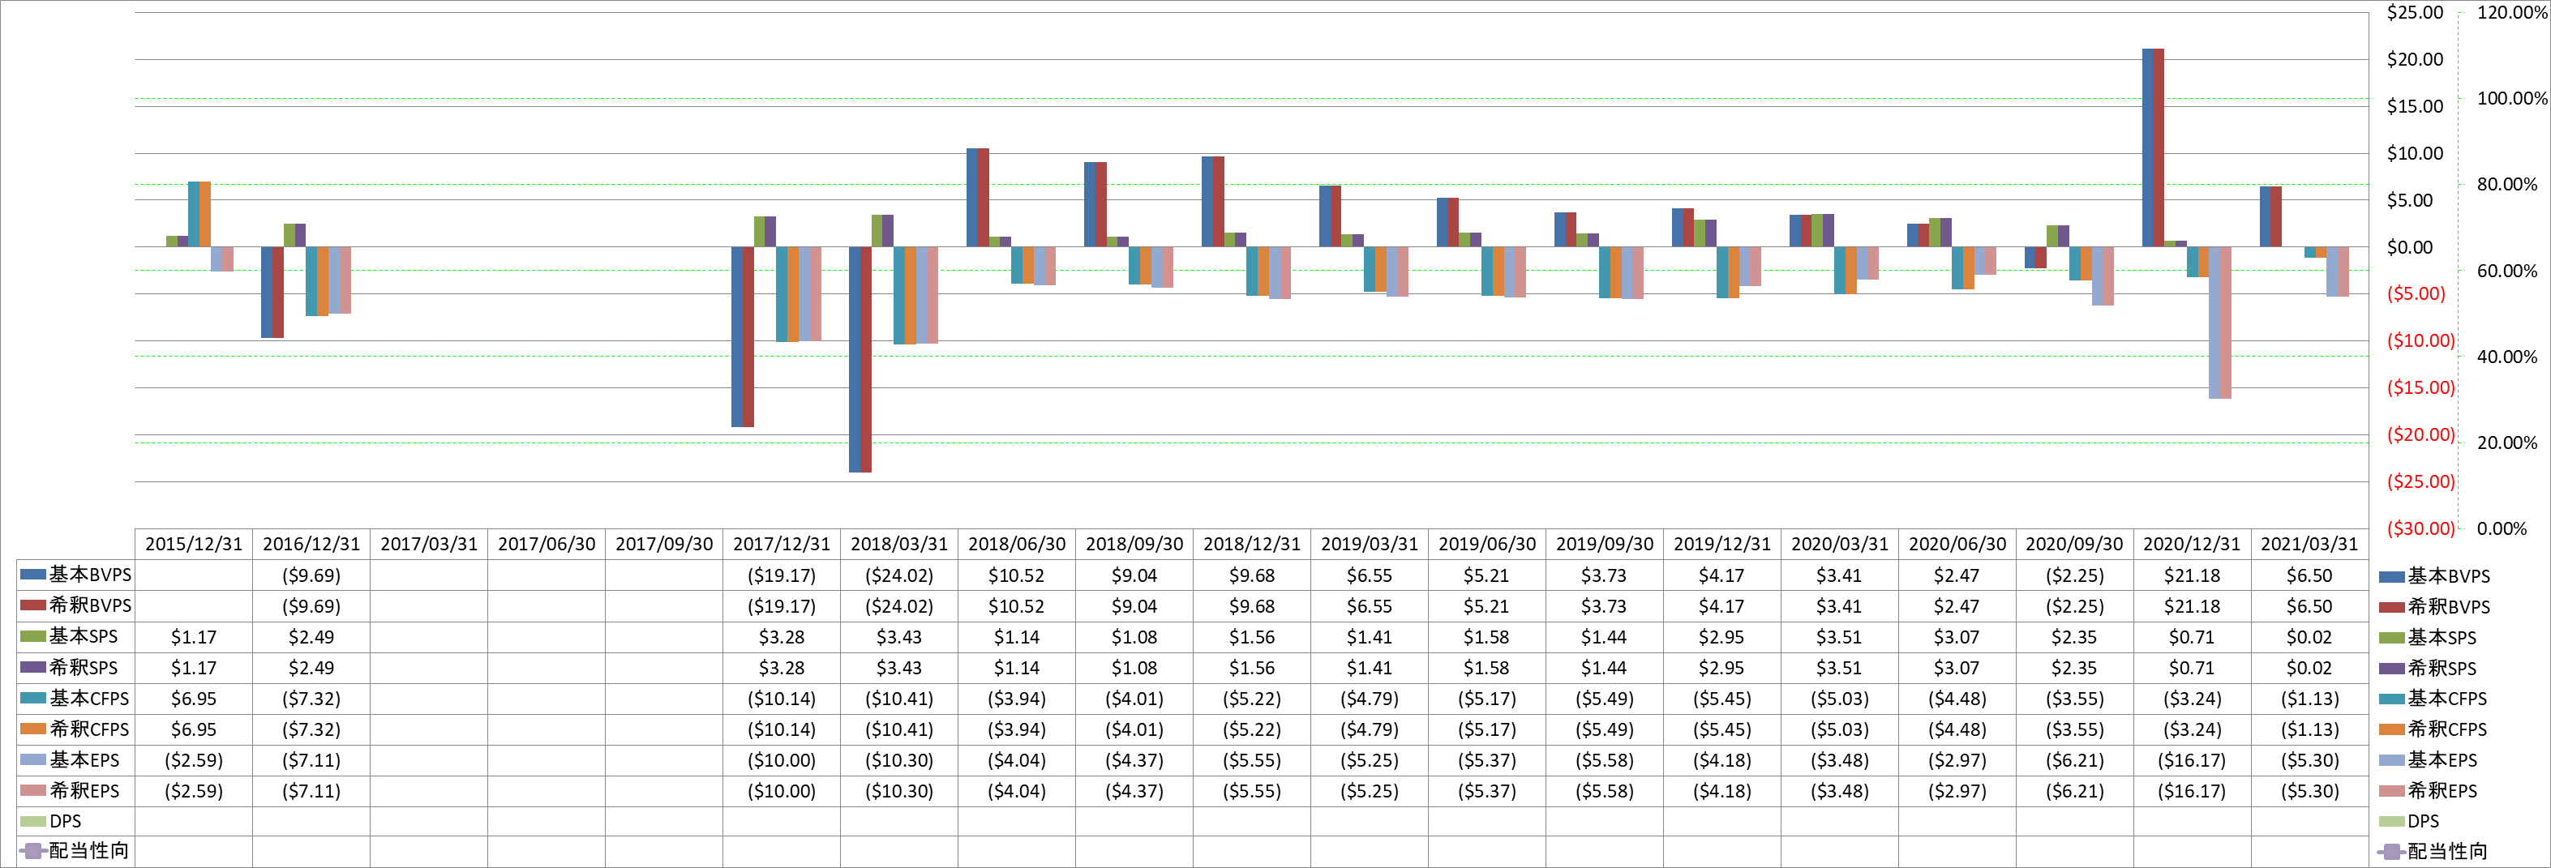The height and width of the screenshot is (868, 2551).
Task: Select the 2020/12/31 column header
Action: (2192, 545)
